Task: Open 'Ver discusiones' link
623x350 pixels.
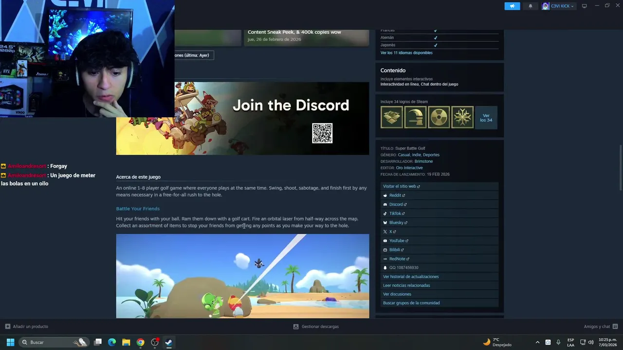Action: pyautogui.click(x=440, y=294)
